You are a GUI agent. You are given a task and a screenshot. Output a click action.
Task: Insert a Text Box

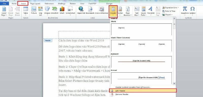(x=137, y=11)
